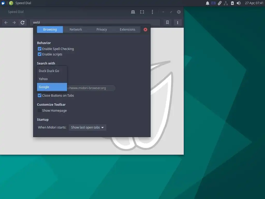Viewport: 265px width, 199px height.
Task: Click the EN keyboard layout indicator
Action: pyautogui.click(x=214, y=3)
